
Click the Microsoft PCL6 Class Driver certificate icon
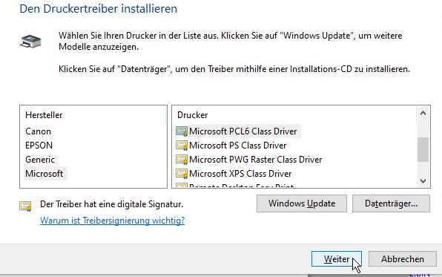(x=182, y=131)
